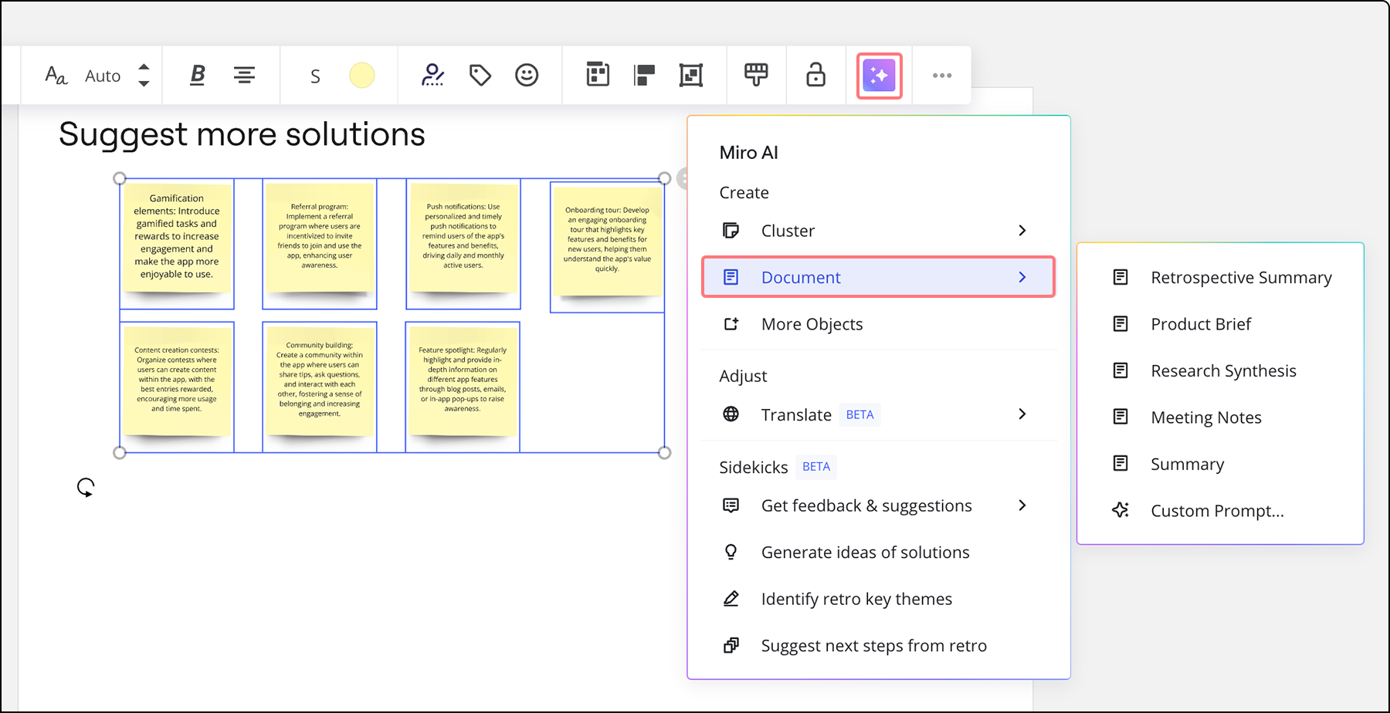Open the text alignment options
The width and height of the screenshot is (1390, 713).
tap(244, 76)
